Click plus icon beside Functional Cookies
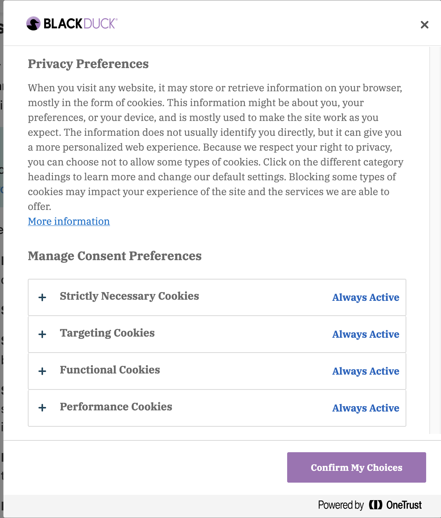This screenshot has height=518, width=441. pos(43,371)
